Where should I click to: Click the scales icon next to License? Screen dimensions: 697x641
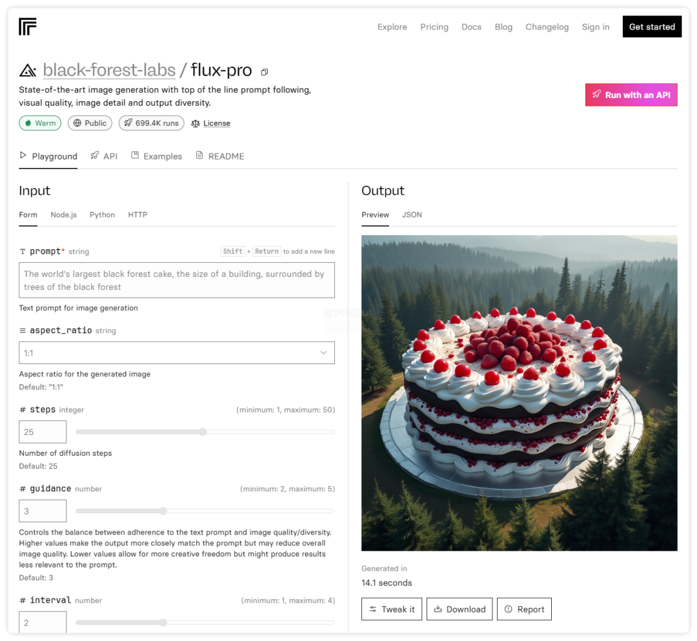(x=196, y=123)
